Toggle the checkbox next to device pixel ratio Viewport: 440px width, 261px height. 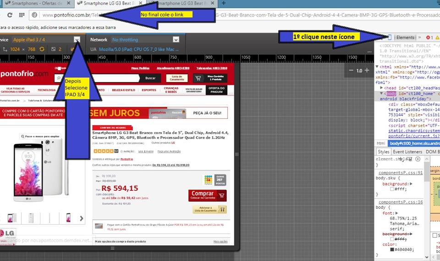point(72,49)
